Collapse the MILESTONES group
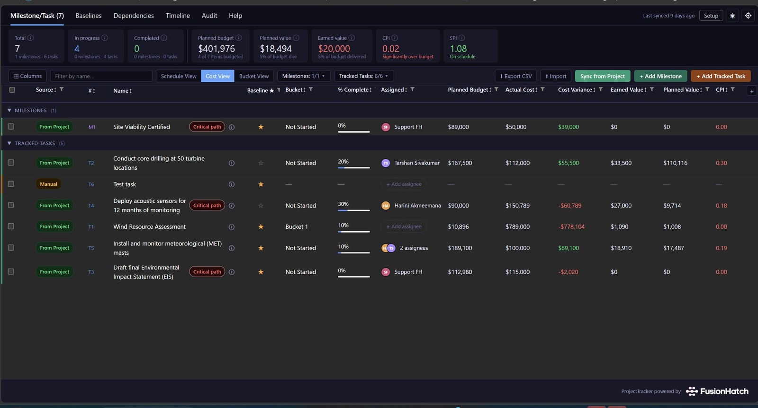 (x=9, y=110)
